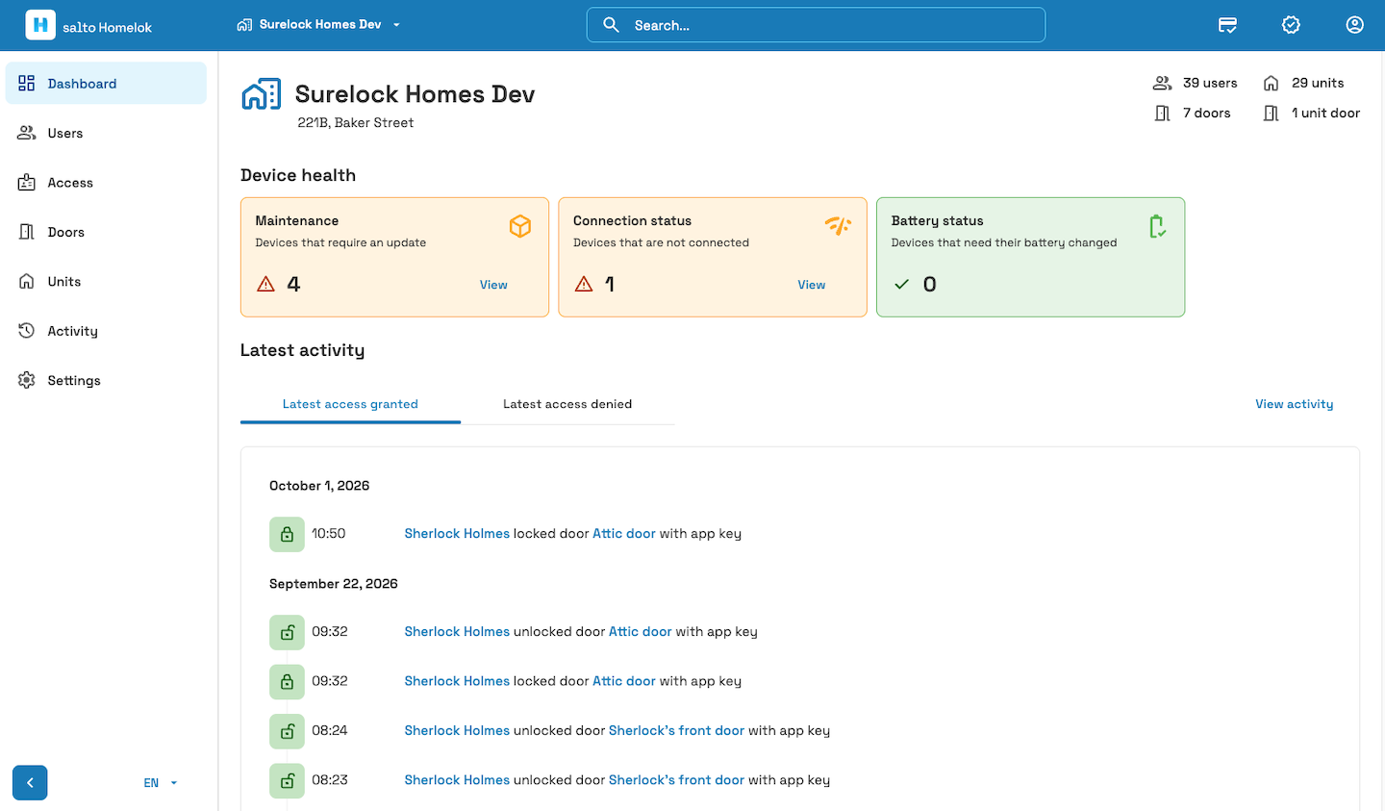Open Units in the sidebar
Viewport: 1385px width, 811px height.
pos(106,282)
